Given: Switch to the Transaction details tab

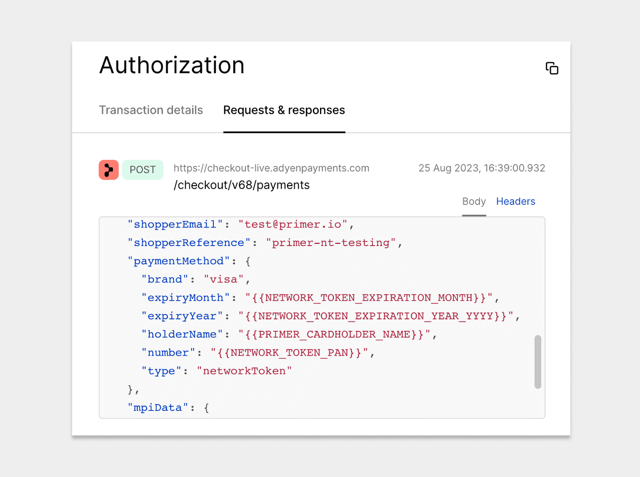Looking at the screenshot, I should pyautogui.click(x=151, y=110).
